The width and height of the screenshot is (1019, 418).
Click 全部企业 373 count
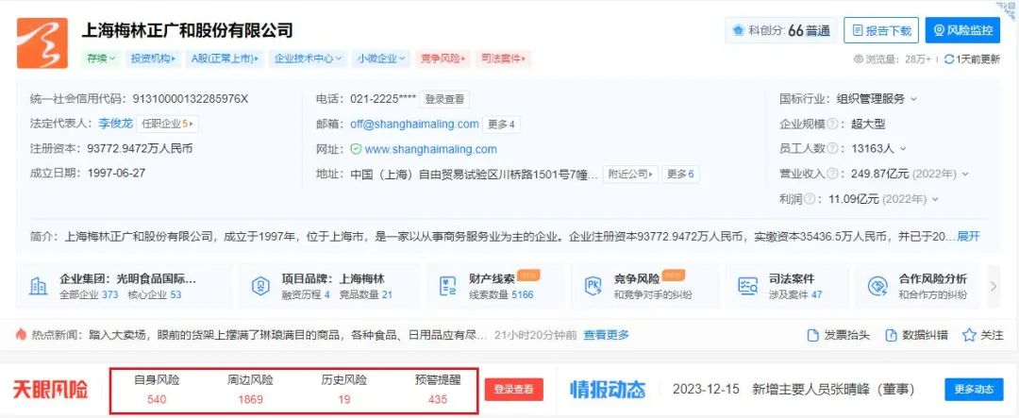89,294
